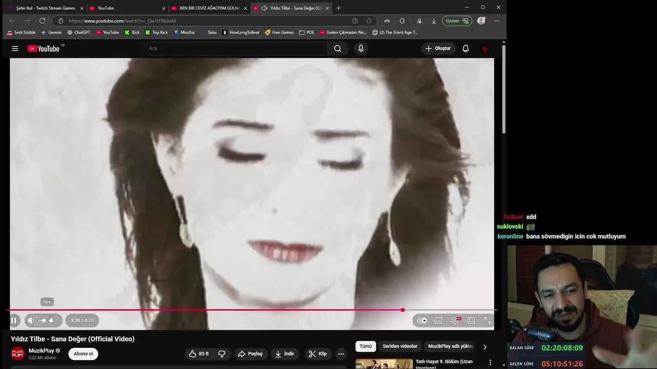The width and height of the screenshot is (657, 369).
Task: Select the Seriden videolar chip
Action: click(400, 346)
